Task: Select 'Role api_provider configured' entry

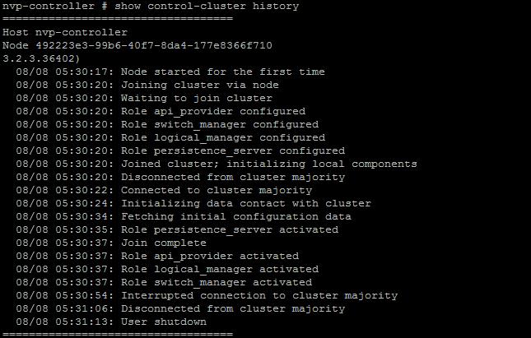Action: point(161,112)
